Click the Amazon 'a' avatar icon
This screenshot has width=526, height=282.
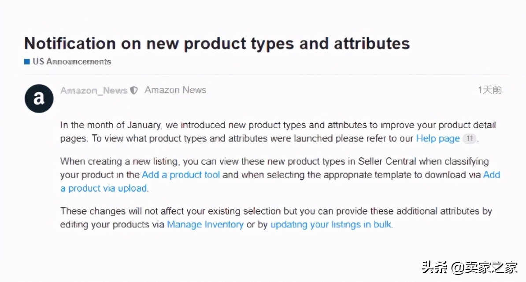[x=39, y=98]
